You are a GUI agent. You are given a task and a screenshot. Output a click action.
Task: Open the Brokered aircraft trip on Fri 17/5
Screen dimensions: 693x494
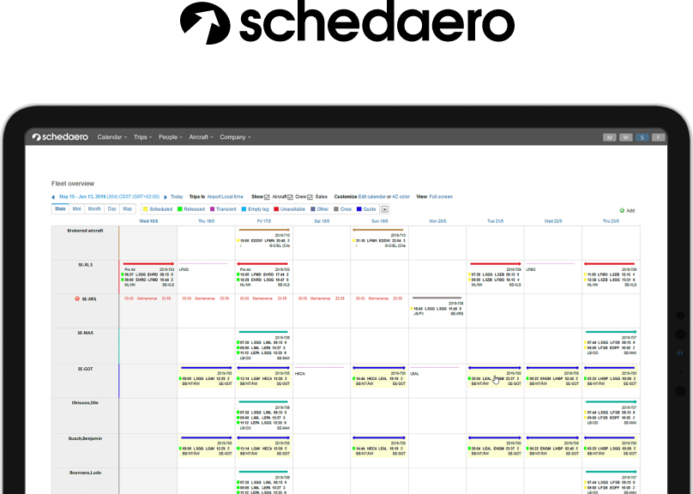tap(264, 238)
